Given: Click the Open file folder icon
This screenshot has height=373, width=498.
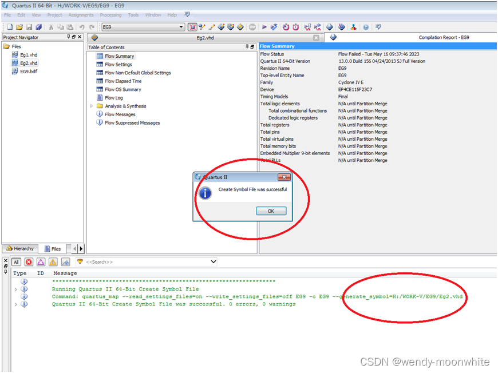Looking at the screenshot, I should (19, 27).
